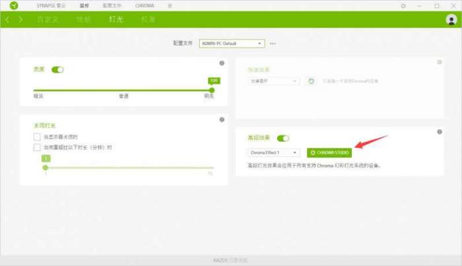The height and width of the screenshot is (266, 462).
Task: Switch to the 校准 tab
Action: click(x=148, y=19)
